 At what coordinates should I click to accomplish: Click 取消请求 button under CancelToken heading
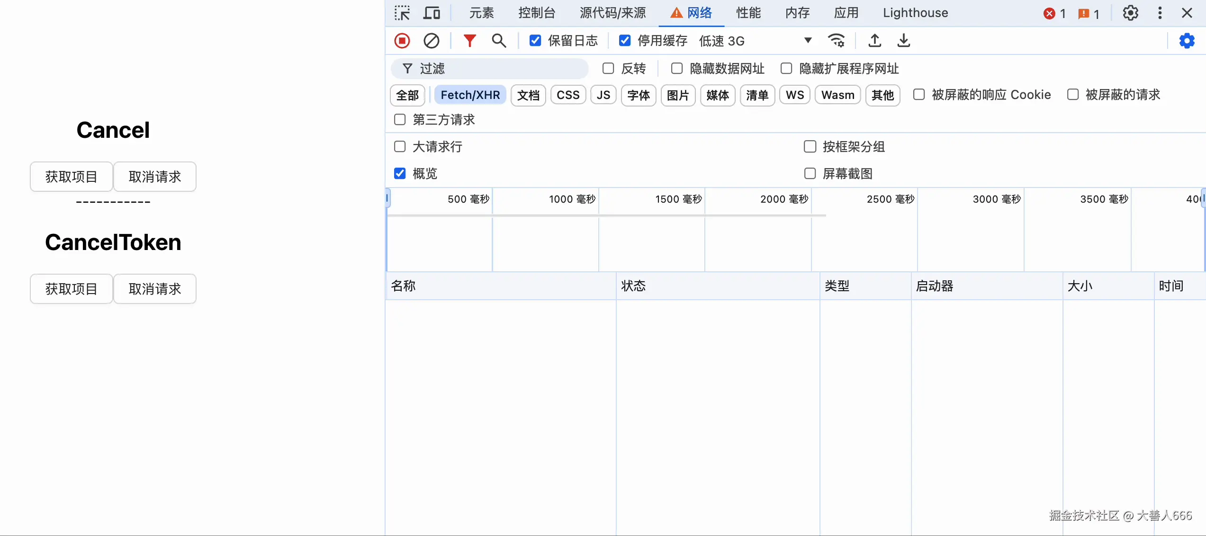point(155,289)
